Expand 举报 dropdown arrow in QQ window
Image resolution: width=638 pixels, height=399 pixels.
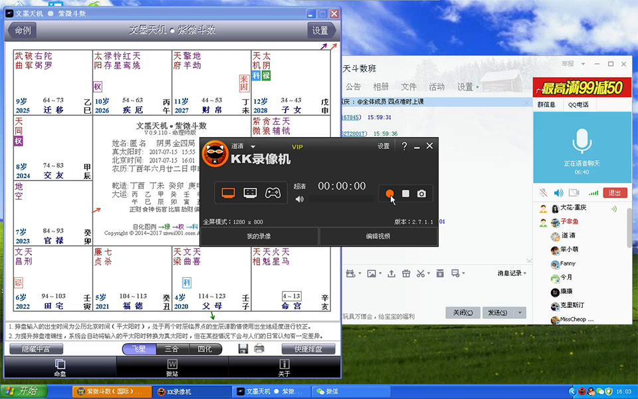coord(583,64)
